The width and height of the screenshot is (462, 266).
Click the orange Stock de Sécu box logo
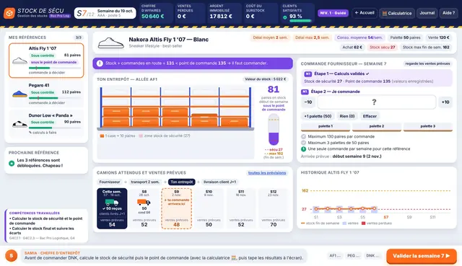(9, 13)
